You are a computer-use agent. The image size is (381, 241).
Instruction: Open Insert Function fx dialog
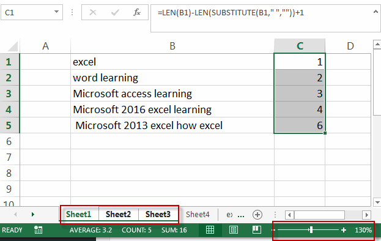point(137,12)
